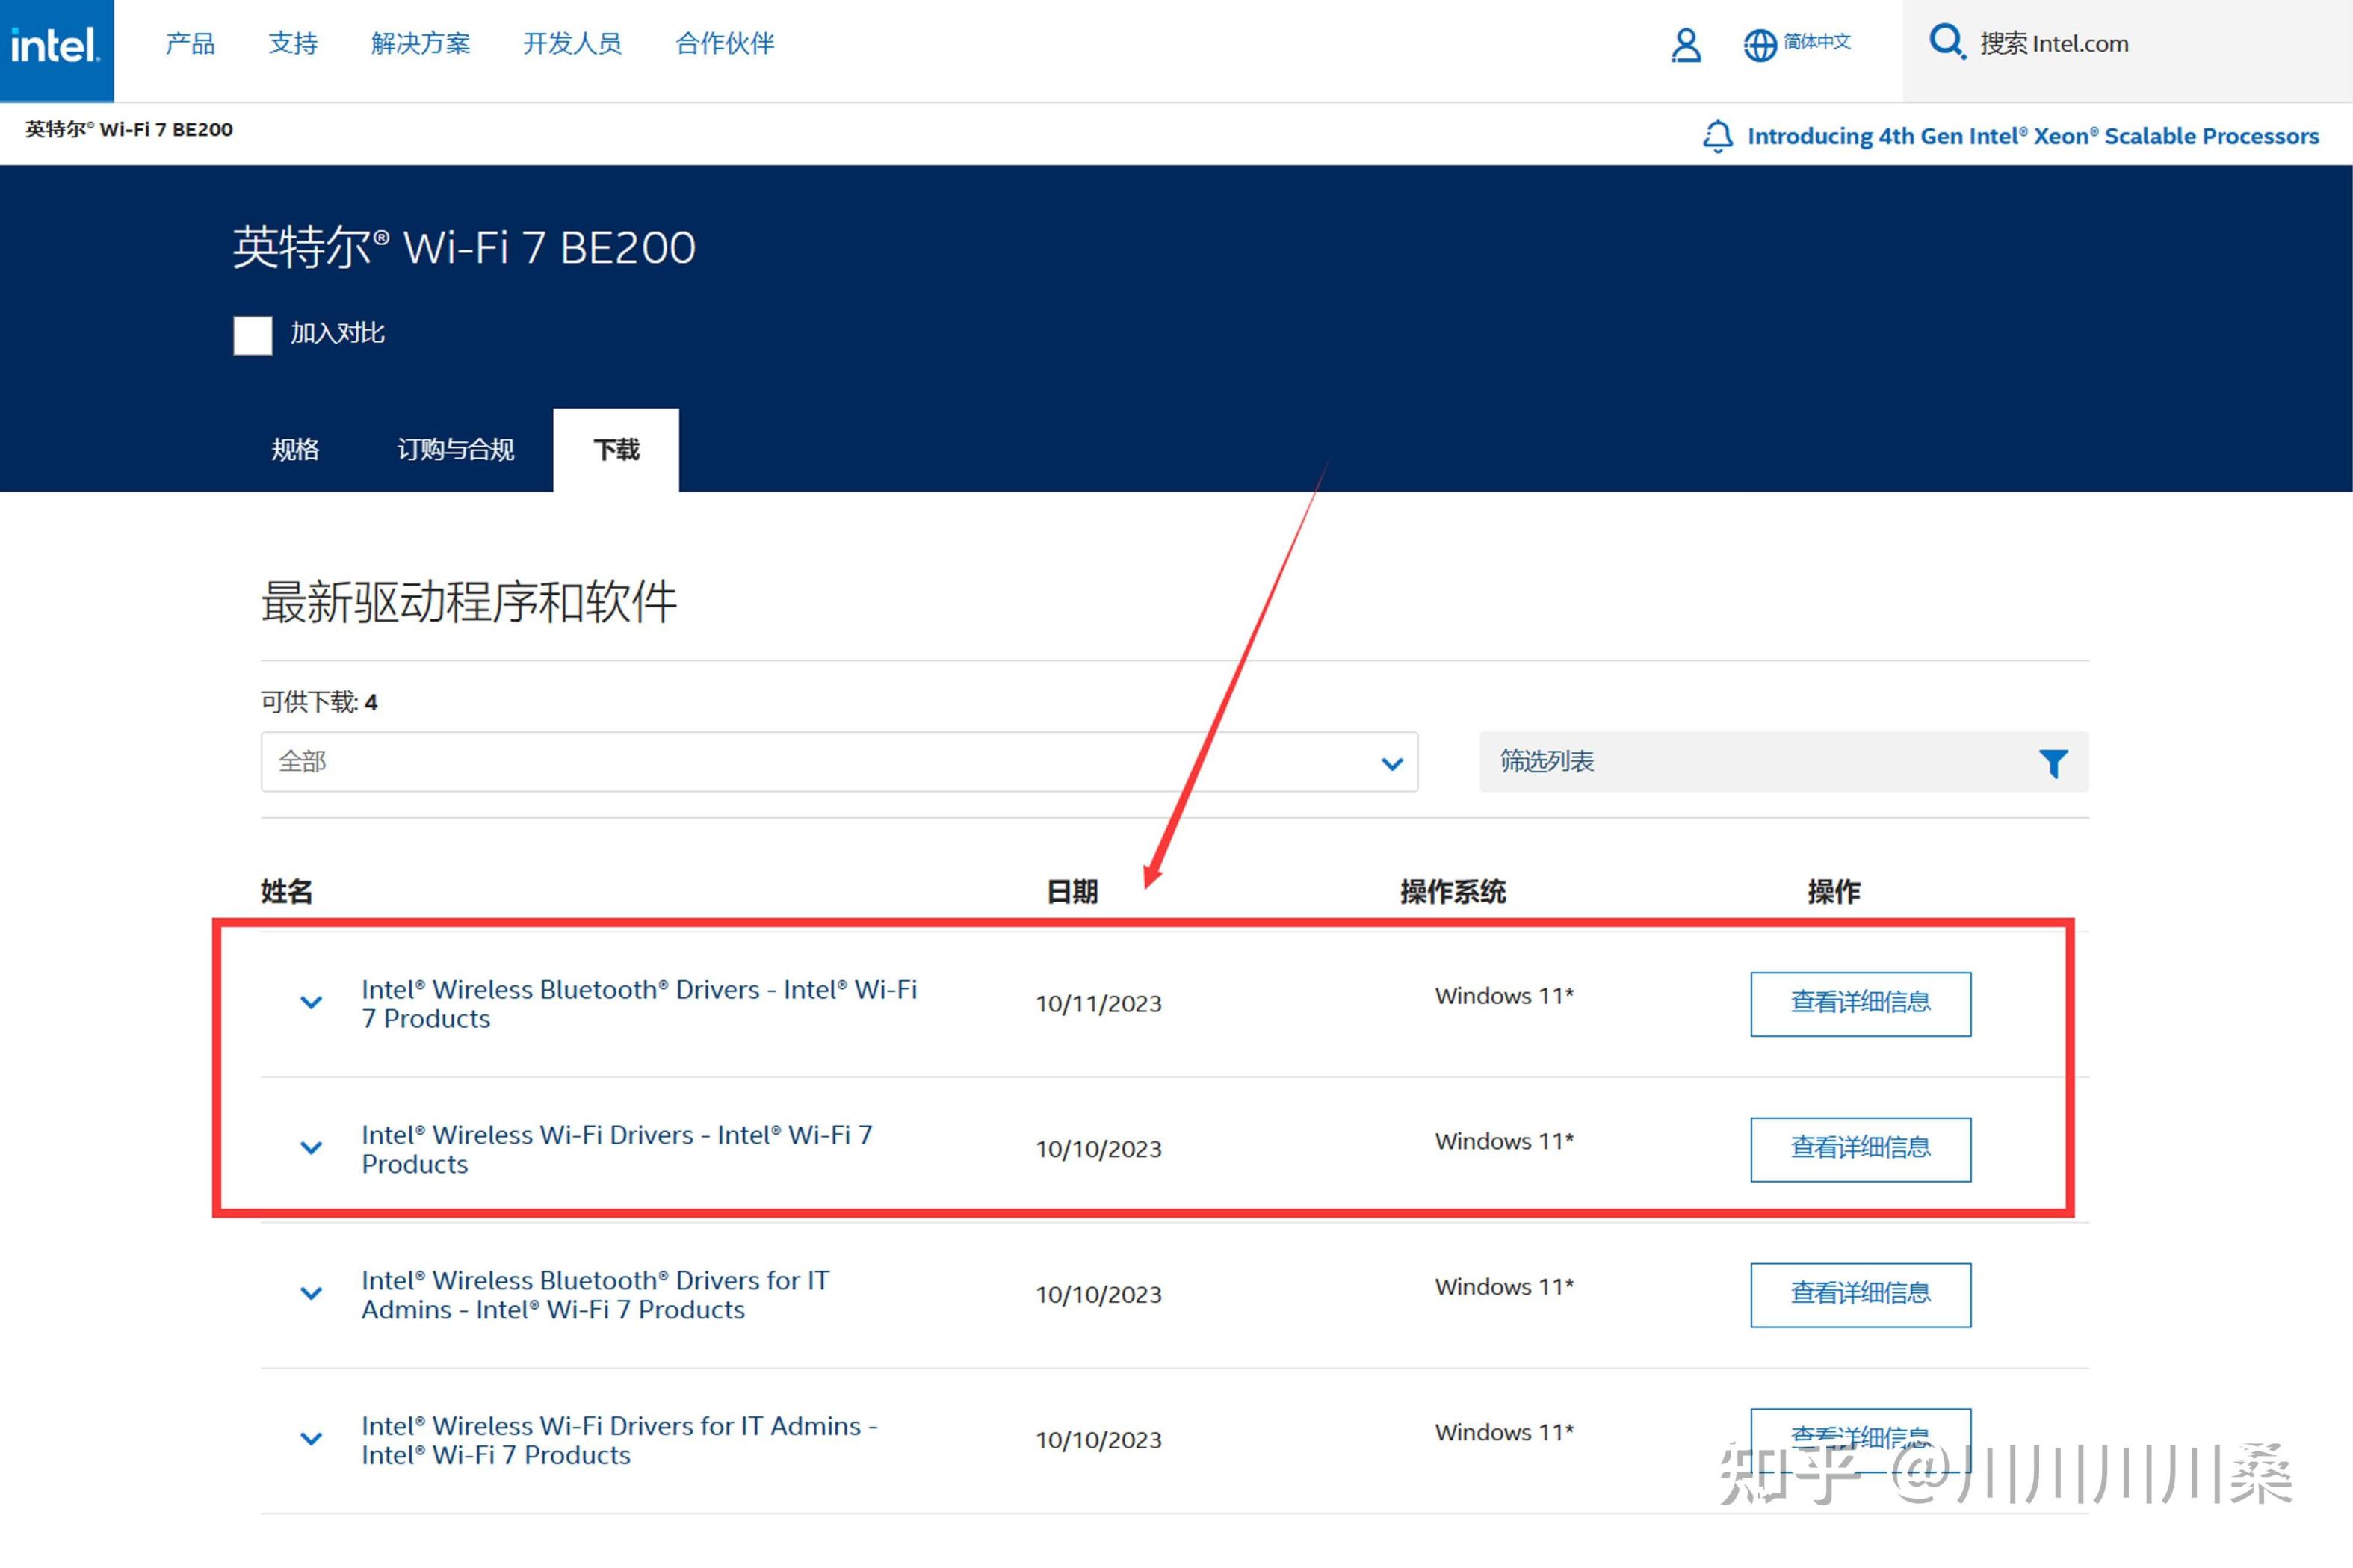Switch to the 订购与合规 tab
Screen dimensions: 2353x1568
tap(455, 450)
